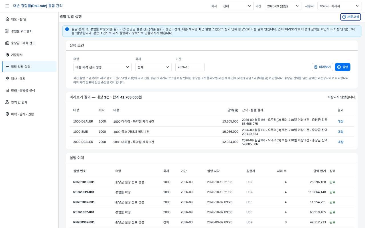Open the 기간 dropdown showing 2026-09 (열림)
Image resolution: width=365 pixels, height=228 pixels.
283,6
